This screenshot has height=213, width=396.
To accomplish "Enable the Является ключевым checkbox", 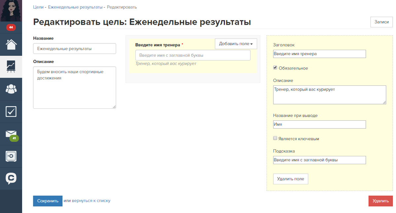I will coord(275,138).
